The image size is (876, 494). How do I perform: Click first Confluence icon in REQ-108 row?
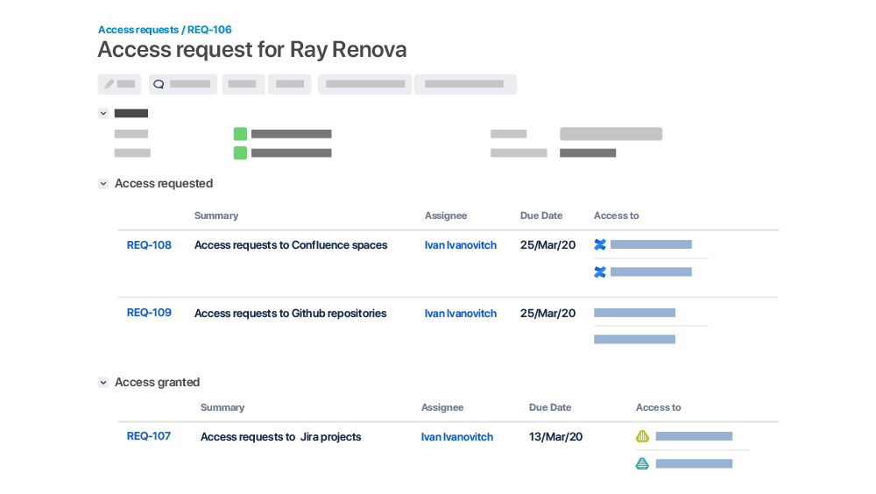pyautogui.click(x=600, y=244)
